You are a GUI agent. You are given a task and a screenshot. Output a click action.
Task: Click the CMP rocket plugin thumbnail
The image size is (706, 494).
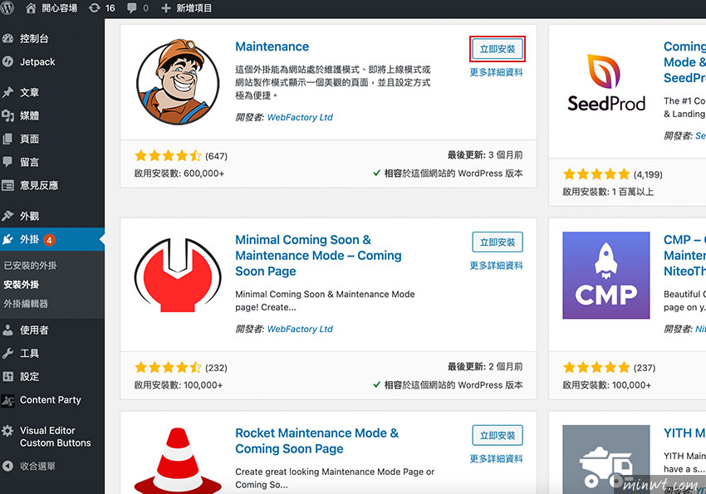[606, 276]
